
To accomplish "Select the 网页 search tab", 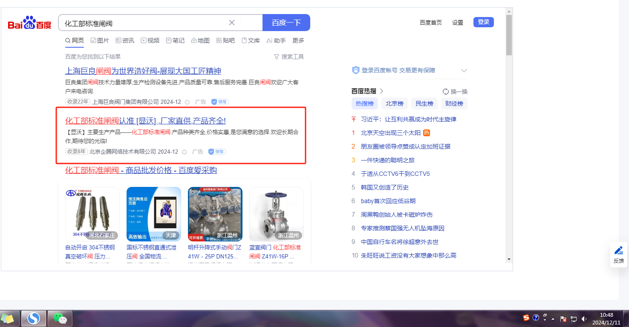I will tap(75, 40).
